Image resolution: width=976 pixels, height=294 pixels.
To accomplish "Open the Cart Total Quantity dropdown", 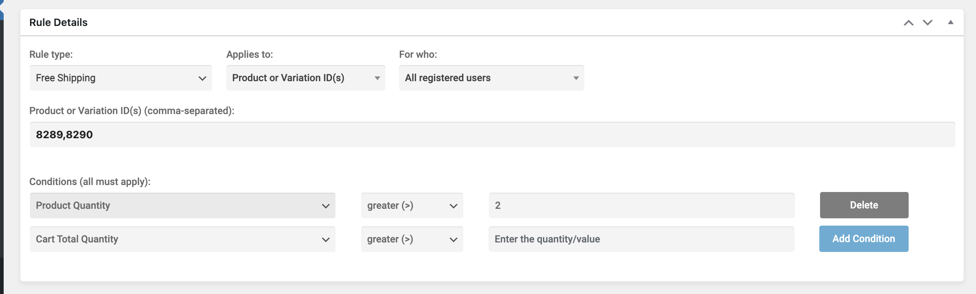I will click(183, 239).
